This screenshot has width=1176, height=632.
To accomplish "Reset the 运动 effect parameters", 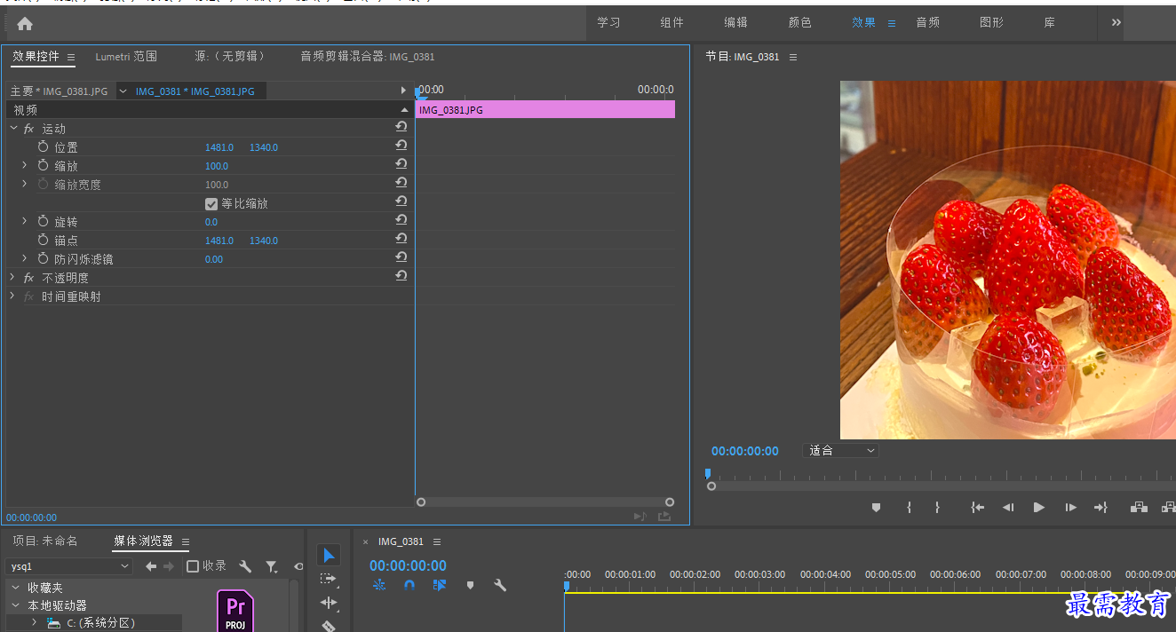I will point(401,127).
